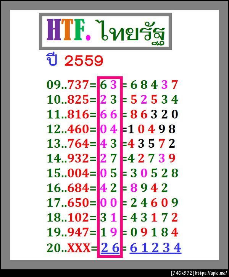Click the number 947 in row 19
The width and height of the screenshot is (229, 277).
[78, 232]
